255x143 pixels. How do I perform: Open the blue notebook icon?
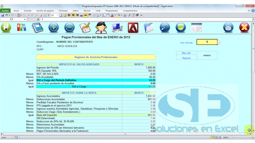coord(38,28)
